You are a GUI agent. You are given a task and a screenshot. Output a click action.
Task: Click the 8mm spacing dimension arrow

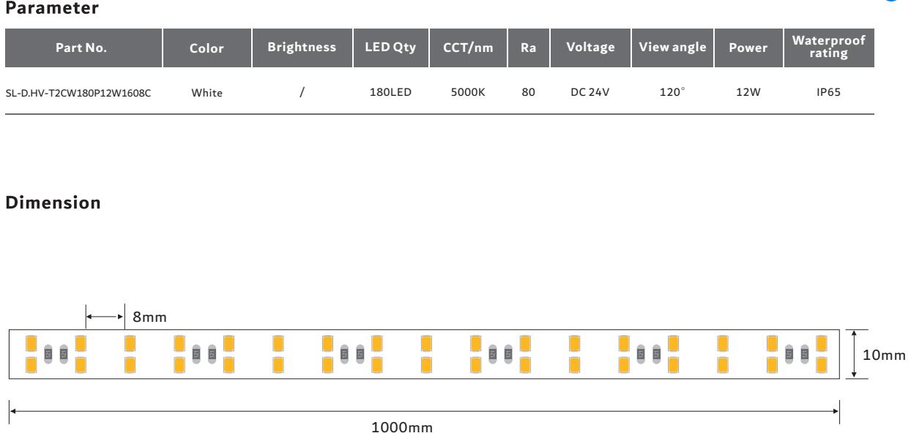[x=105, y=317]
